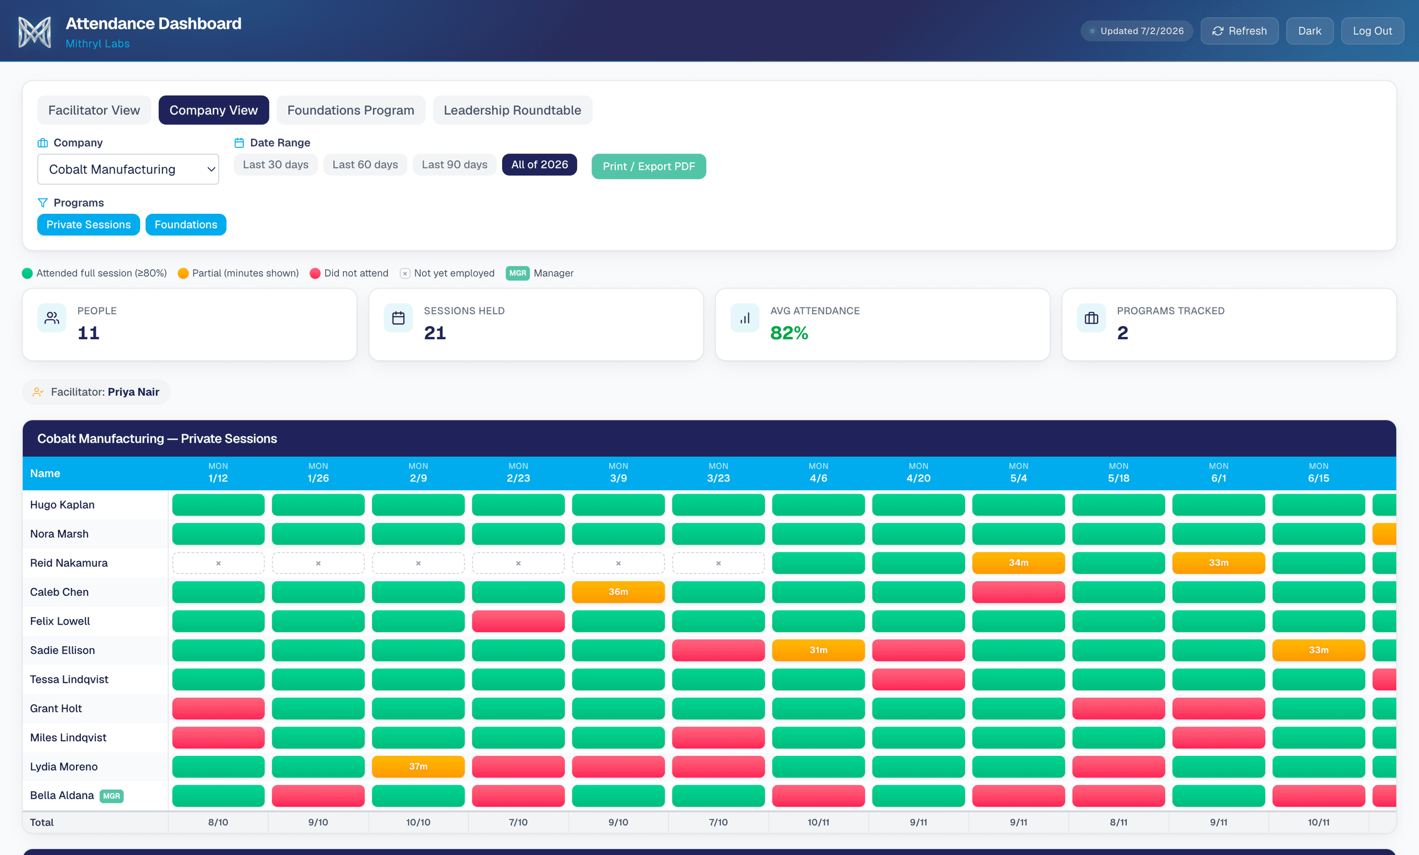Click the orange partial legend dot
The height and width of the screenshot is (855, 1419).
[x=183, y=273]
